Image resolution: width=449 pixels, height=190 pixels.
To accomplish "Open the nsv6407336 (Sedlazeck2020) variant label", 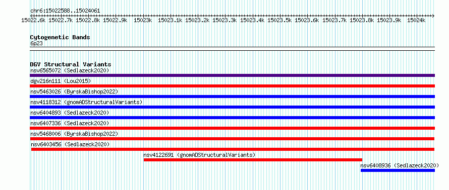I will (70, 123).
